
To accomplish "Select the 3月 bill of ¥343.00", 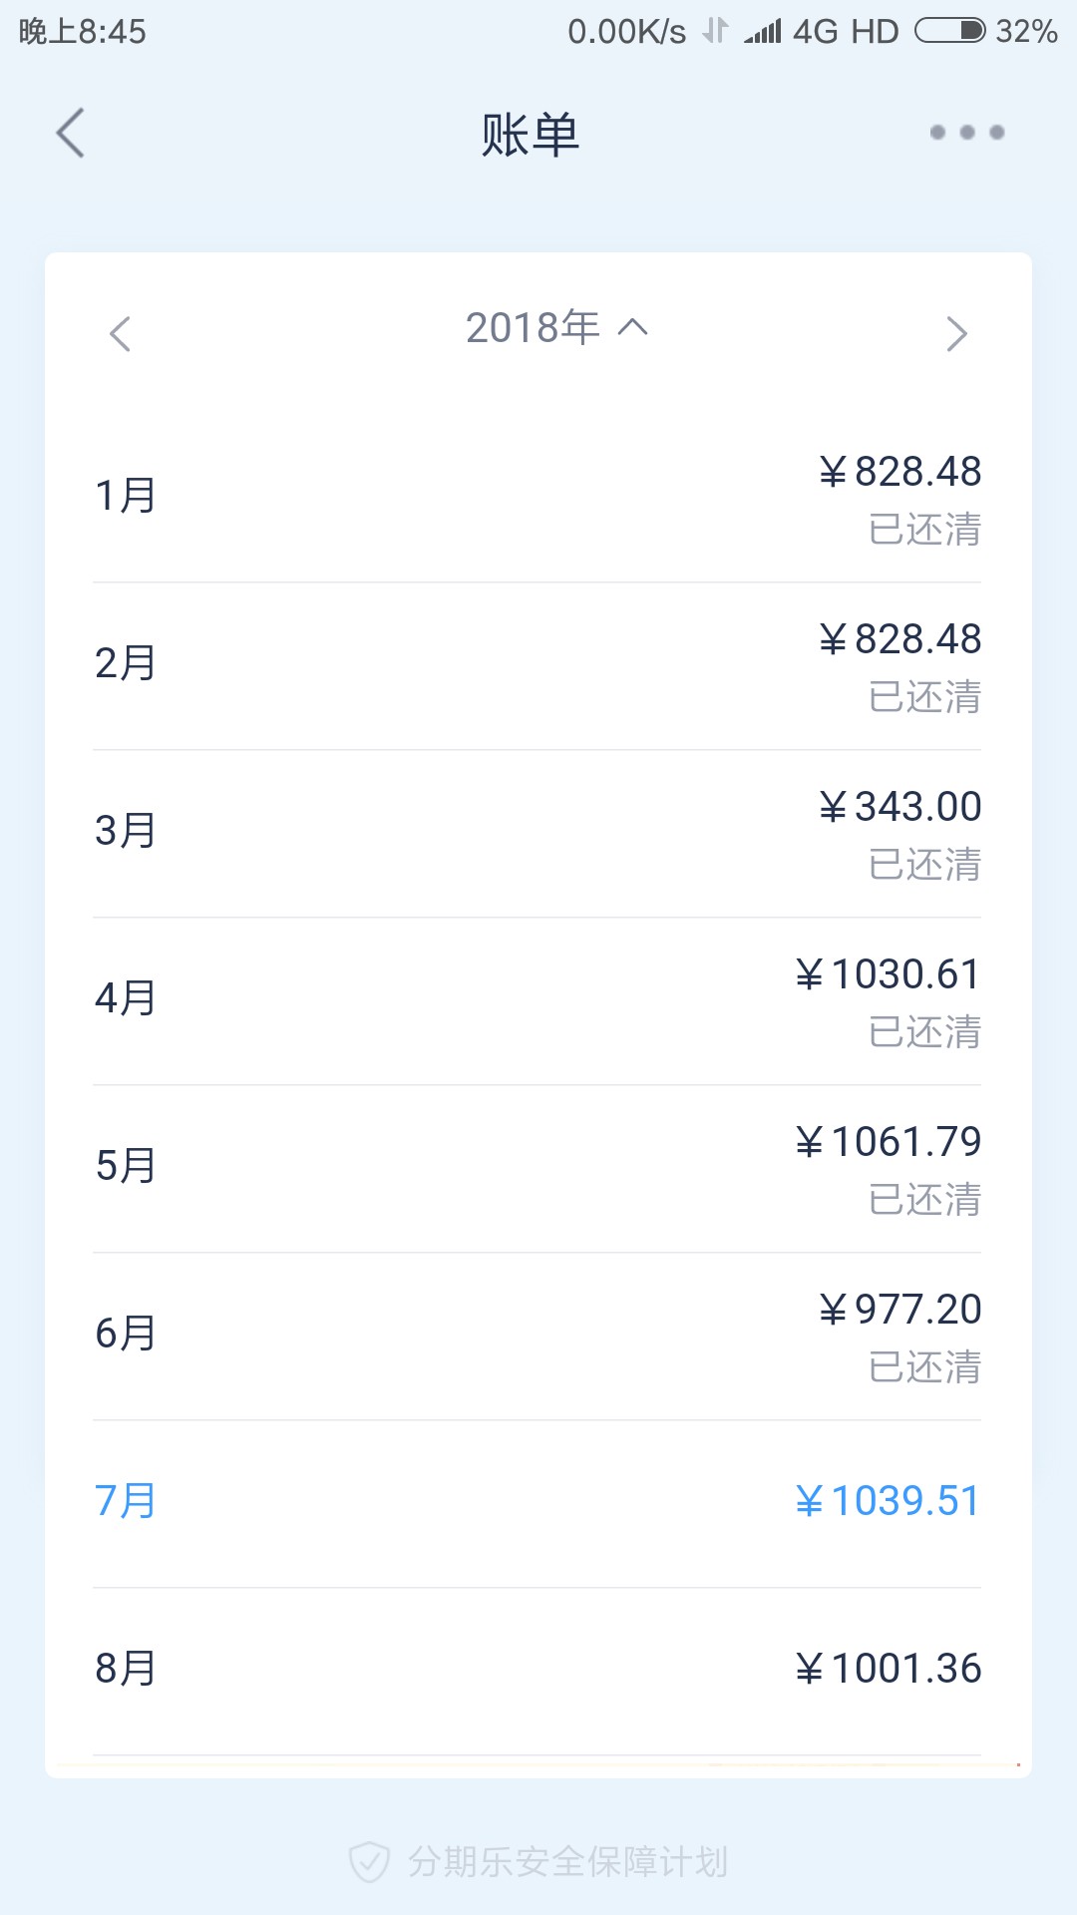I will pos(538,832).
